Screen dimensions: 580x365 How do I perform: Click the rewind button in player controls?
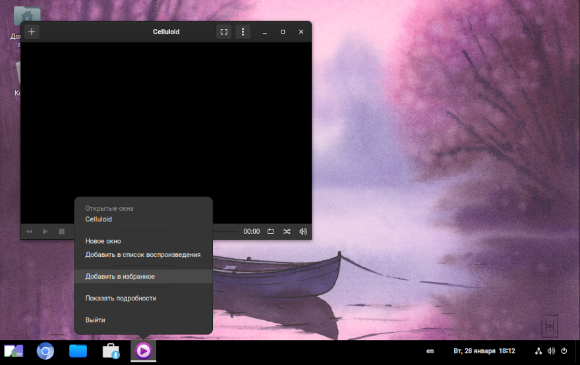tap(30, 231)
